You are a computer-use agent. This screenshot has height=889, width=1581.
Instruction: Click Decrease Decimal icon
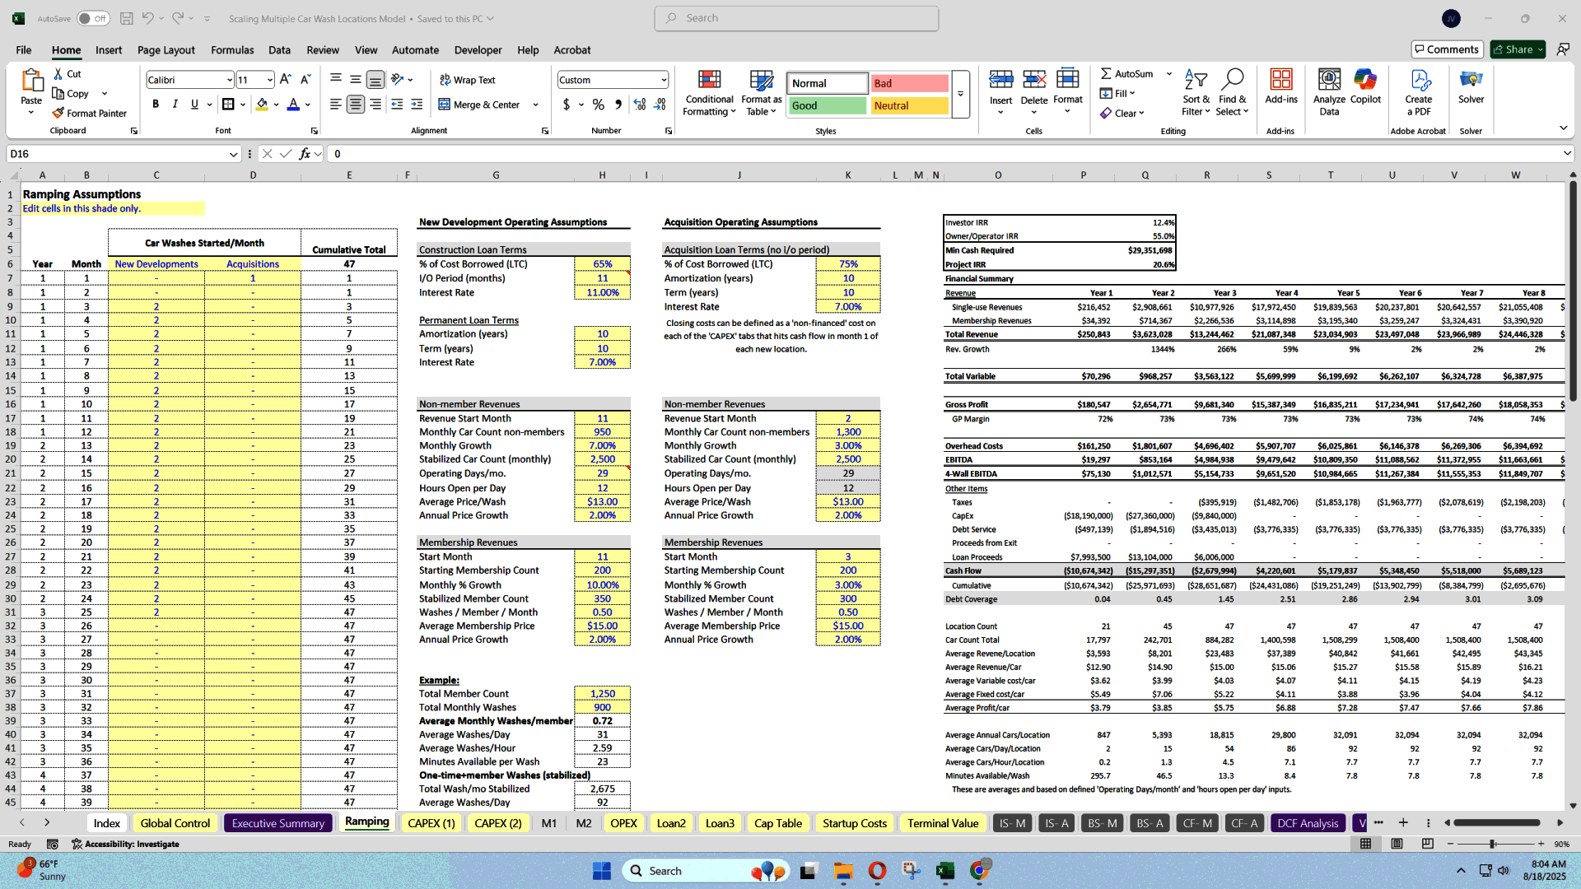point(660,104)
